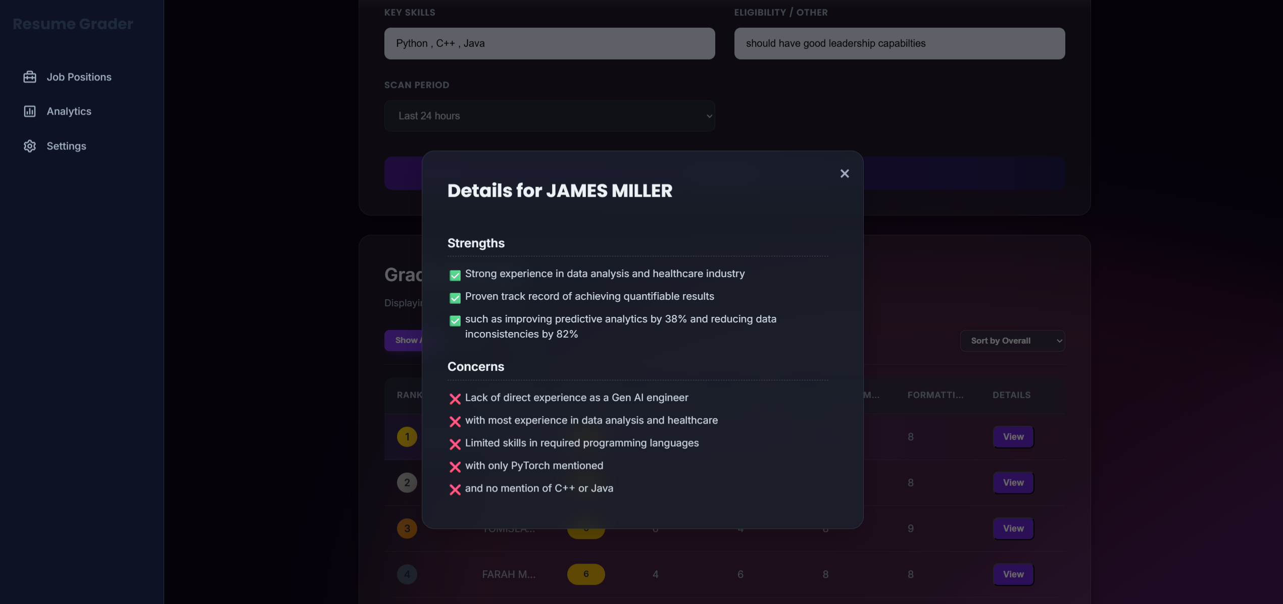
Task: Click the briefcase Job Positions icon
Action: pos(30,77)
